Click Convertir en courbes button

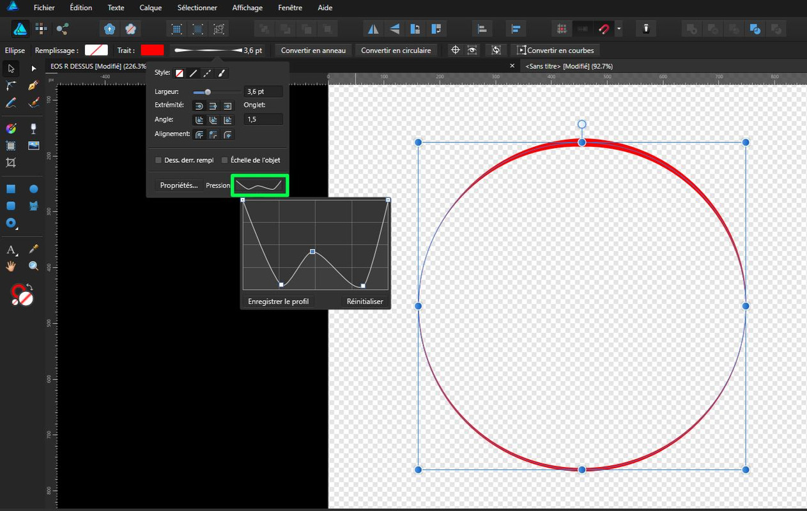click(x=556, y=50)
